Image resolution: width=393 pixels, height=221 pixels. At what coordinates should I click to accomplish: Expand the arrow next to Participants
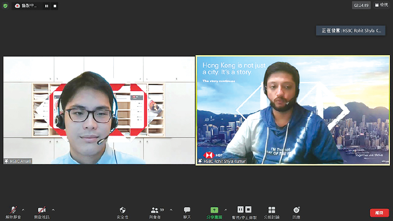pyautogui.click(x=171, y=210)
